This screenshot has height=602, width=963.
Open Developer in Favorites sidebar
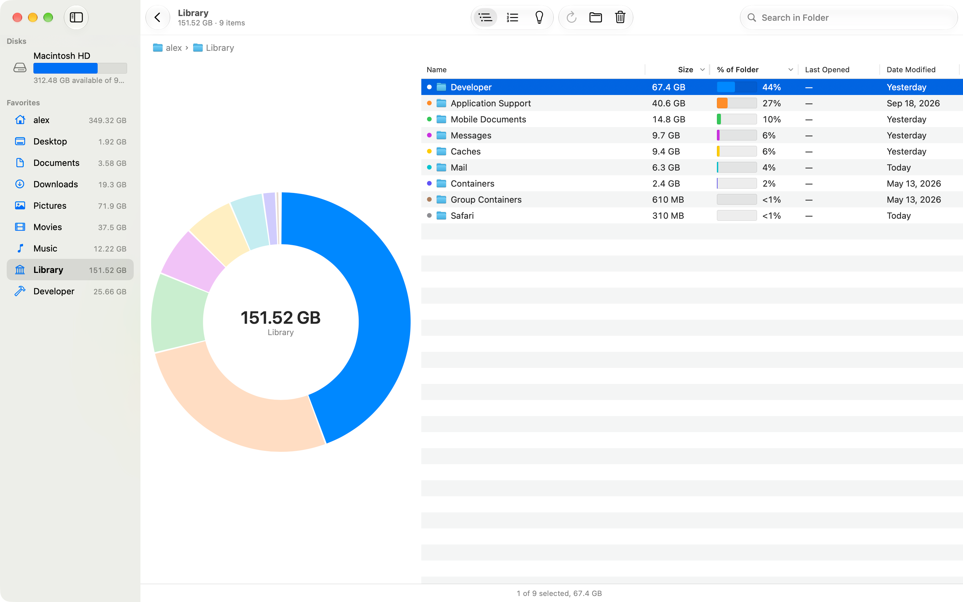point(70,291)
